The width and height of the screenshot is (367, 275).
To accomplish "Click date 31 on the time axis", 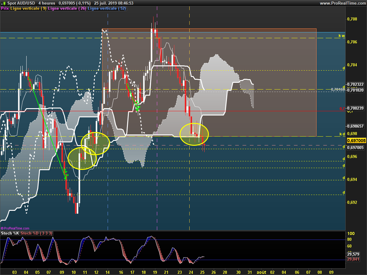I will click(250, 272).
